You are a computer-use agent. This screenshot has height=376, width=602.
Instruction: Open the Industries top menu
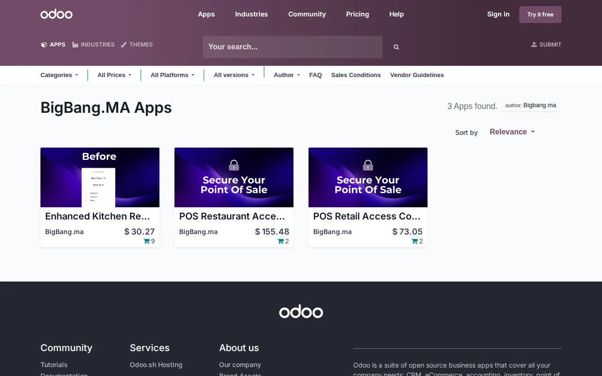(252, 14)
